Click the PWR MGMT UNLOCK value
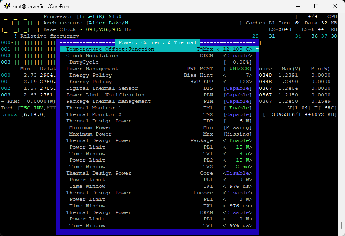 click(x=237, y=69)
